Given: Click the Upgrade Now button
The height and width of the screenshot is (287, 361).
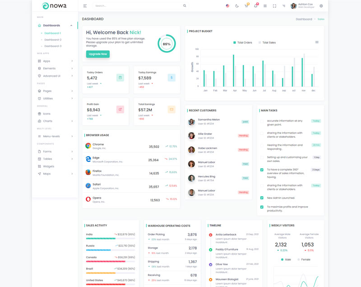Looking at the screenshot, I should tap(98, 54).
